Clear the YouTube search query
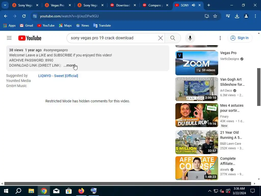Image resolution: width=261 pixels, height=196 pixels. tap(161, 38)
